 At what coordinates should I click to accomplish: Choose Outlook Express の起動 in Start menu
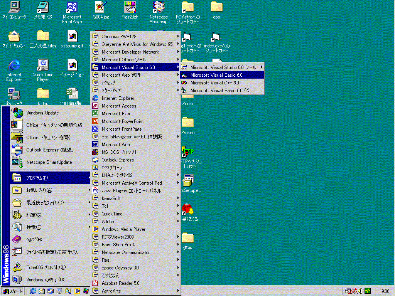[50, 150]
